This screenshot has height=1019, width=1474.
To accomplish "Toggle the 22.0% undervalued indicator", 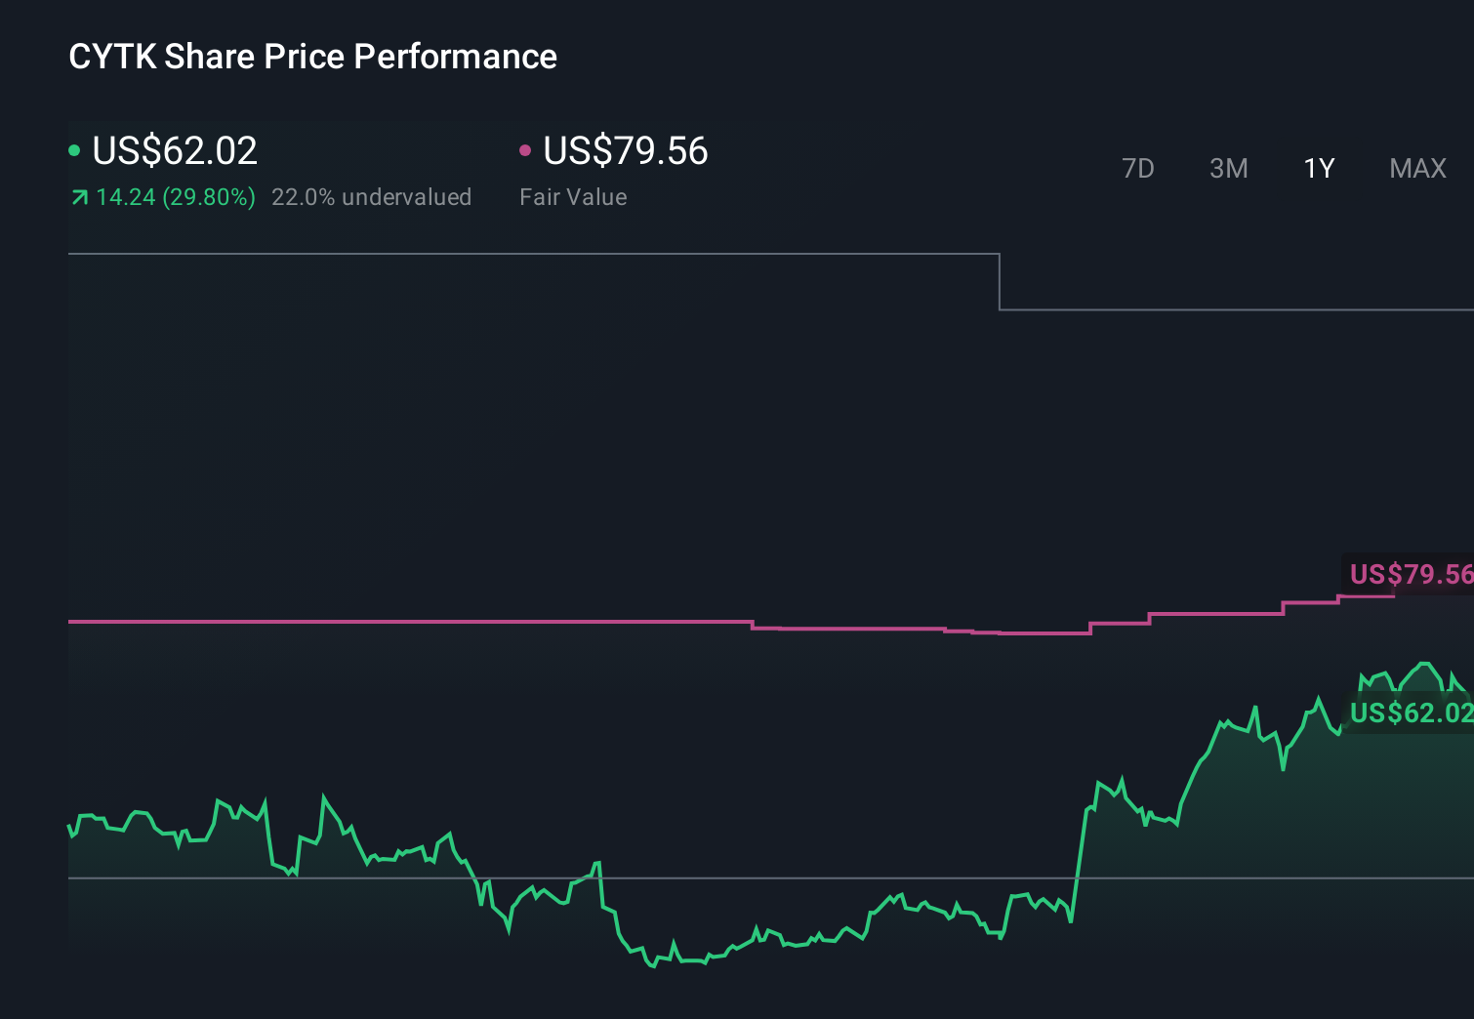I will pyautogui.click(x=372, y=196).
